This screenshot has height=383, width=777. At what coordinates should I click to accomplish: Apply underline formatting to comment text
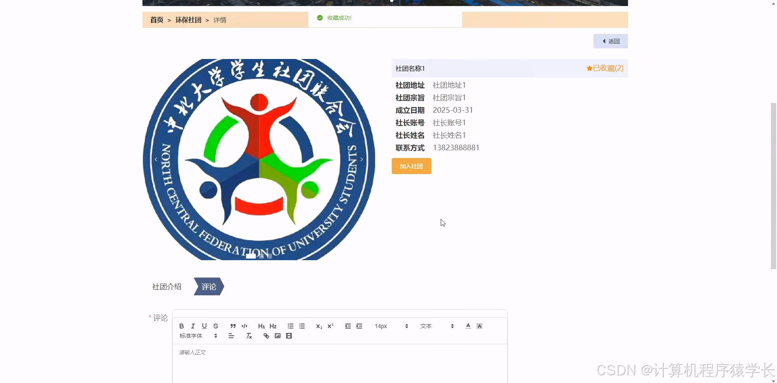[x=204, y=326]
